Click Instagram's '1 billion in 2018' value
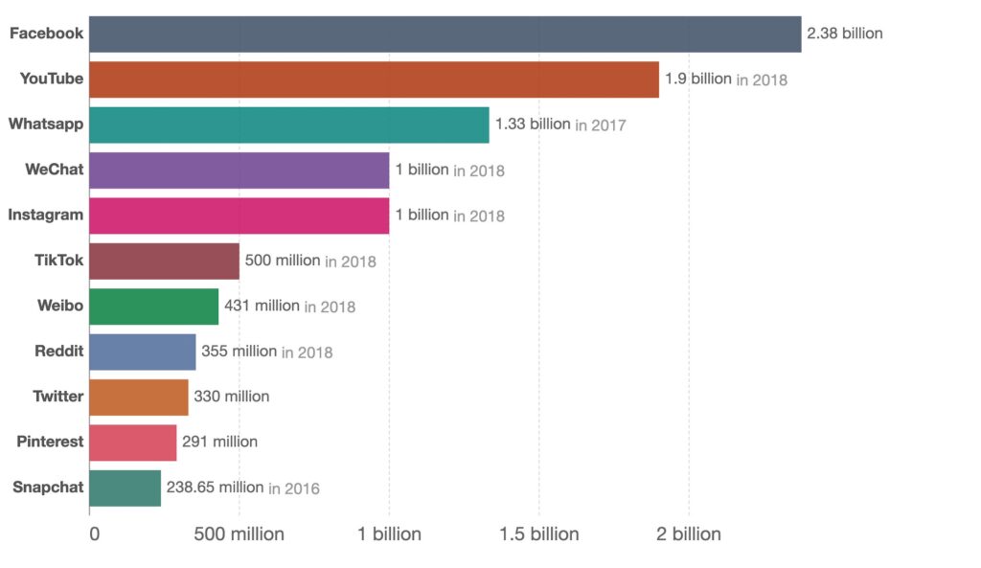 [450, 216]
